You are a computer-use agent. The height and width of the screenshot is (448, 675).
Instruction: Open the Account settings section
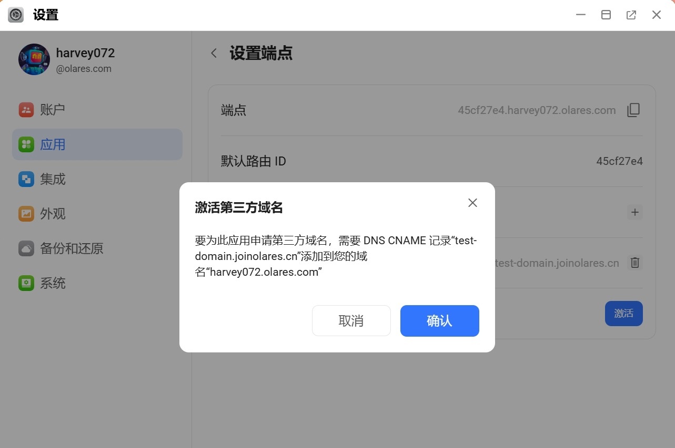coord(53,109)
